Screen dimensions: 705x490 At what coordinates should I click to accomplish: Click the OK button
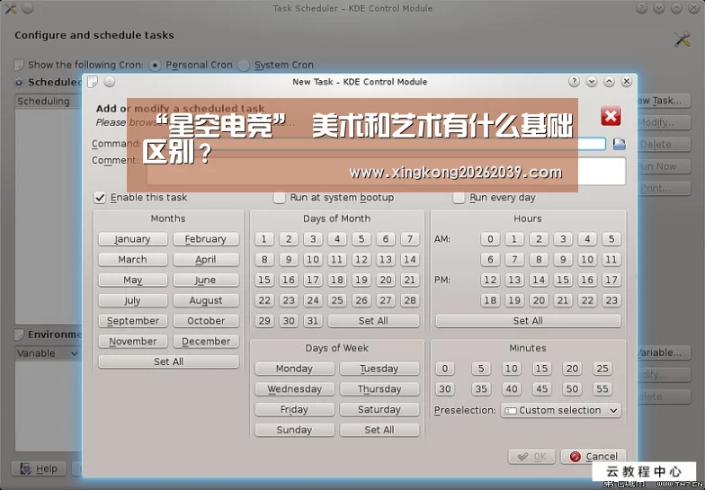(532, 457)
